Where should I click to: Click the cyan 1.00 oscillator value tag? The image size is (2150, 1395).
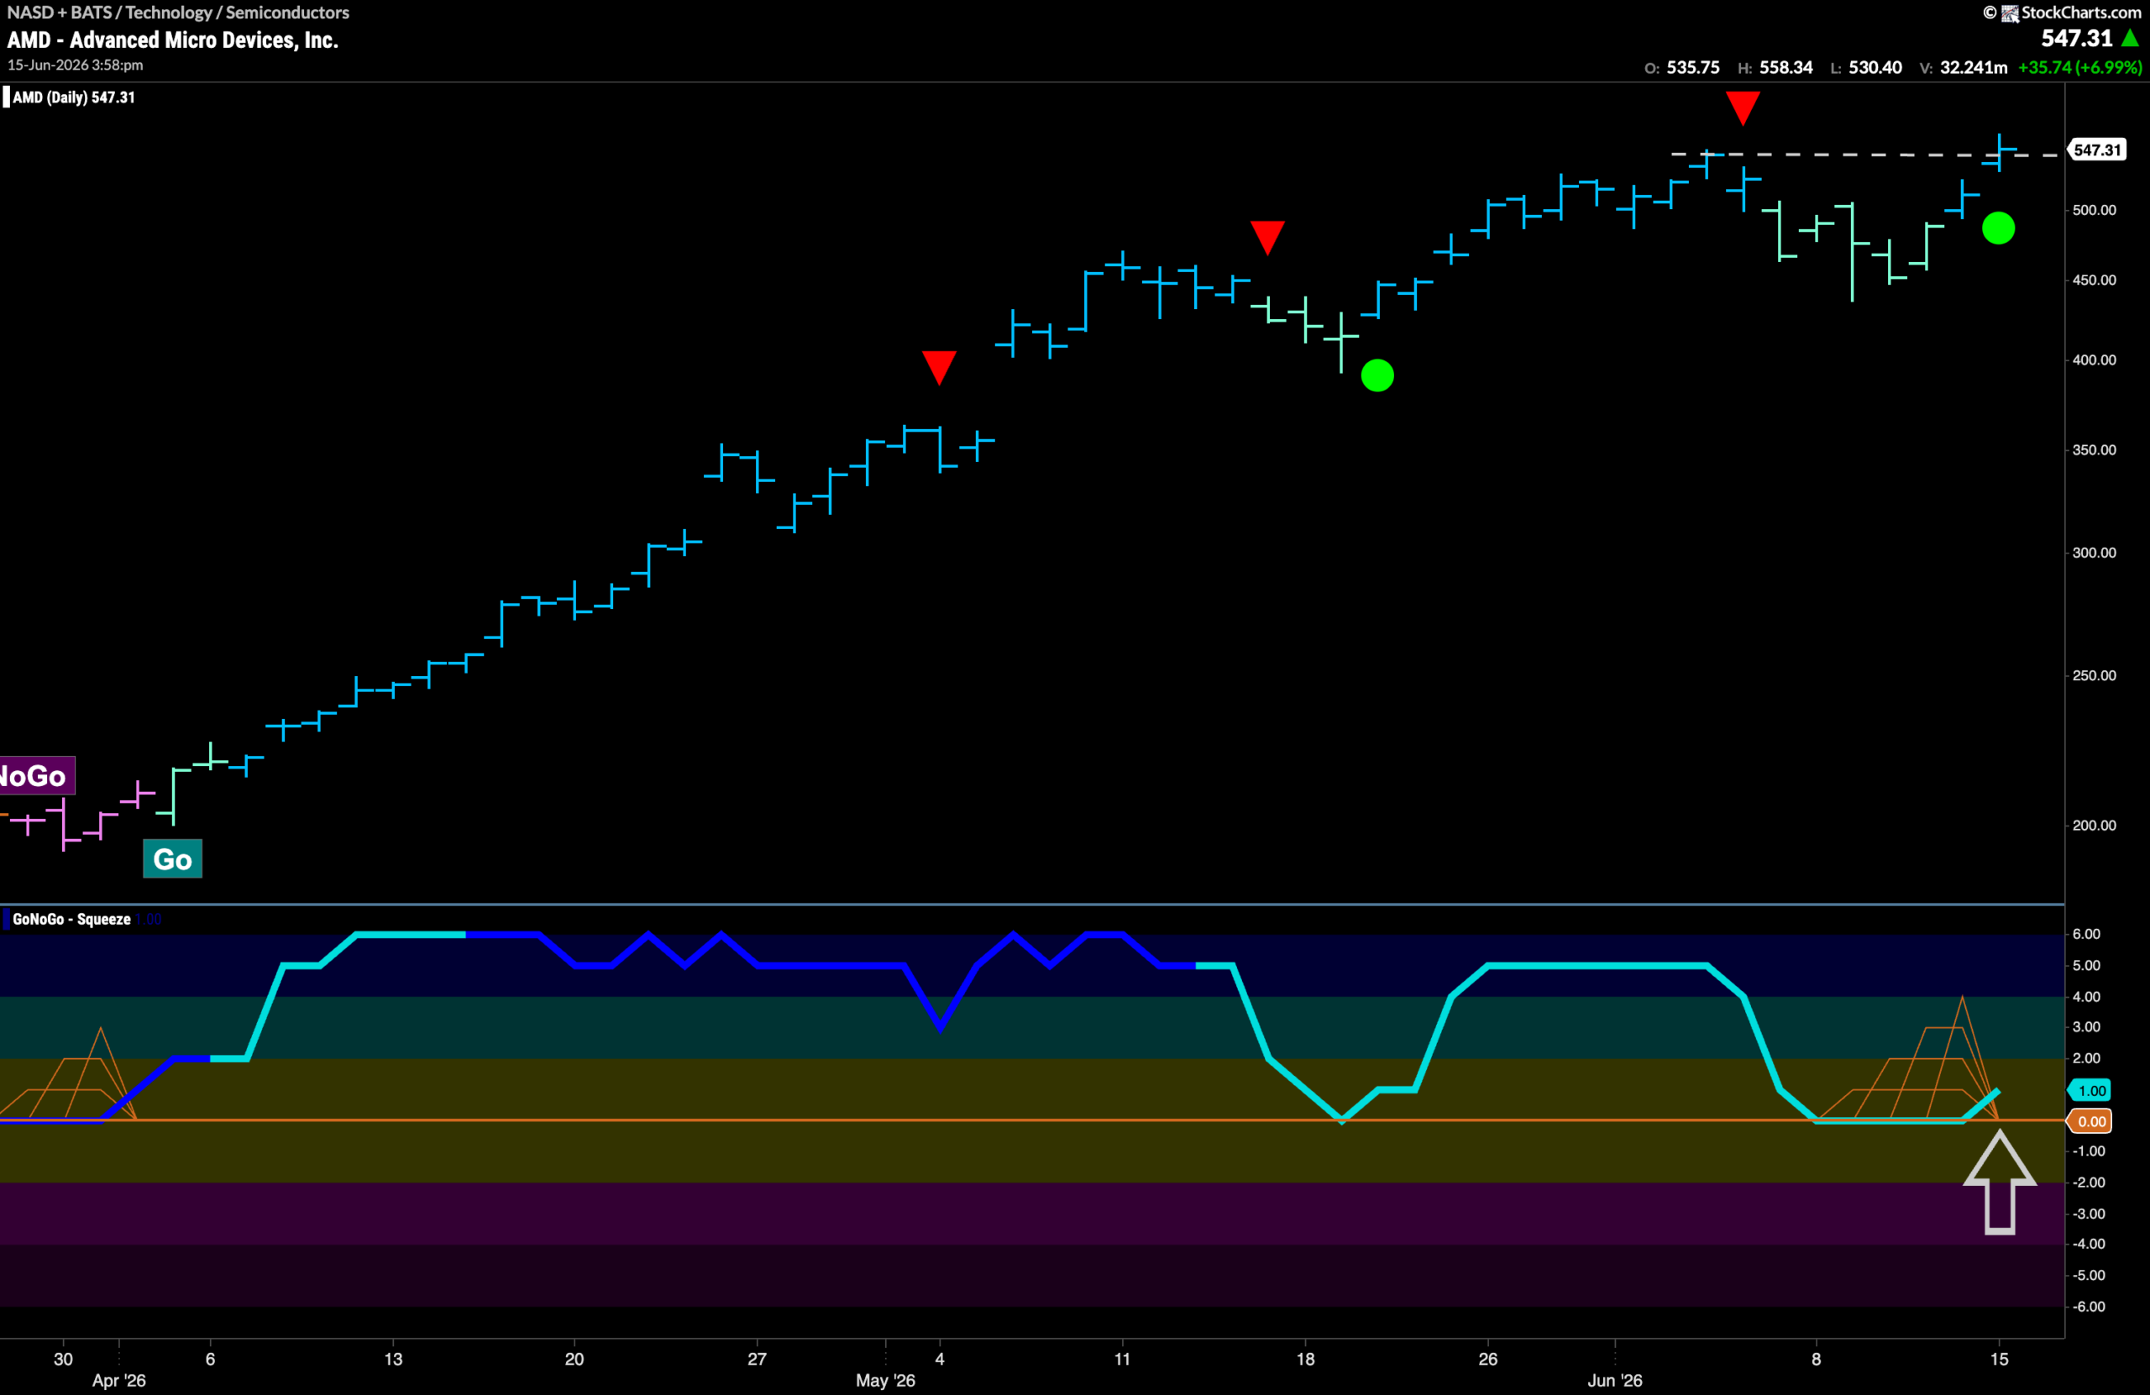(2090, 1090)
